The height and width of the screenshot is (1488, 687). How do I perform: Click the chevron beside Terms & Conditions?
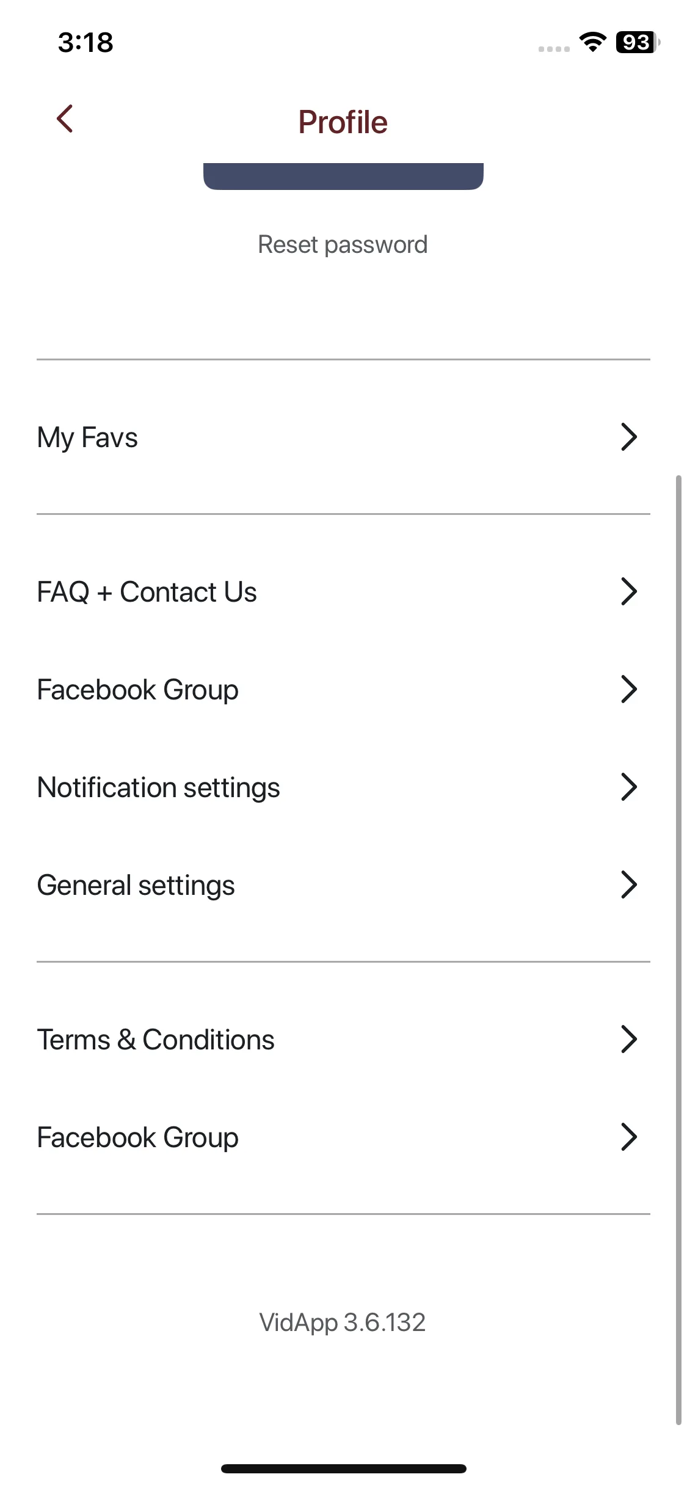pos(628,1039)
